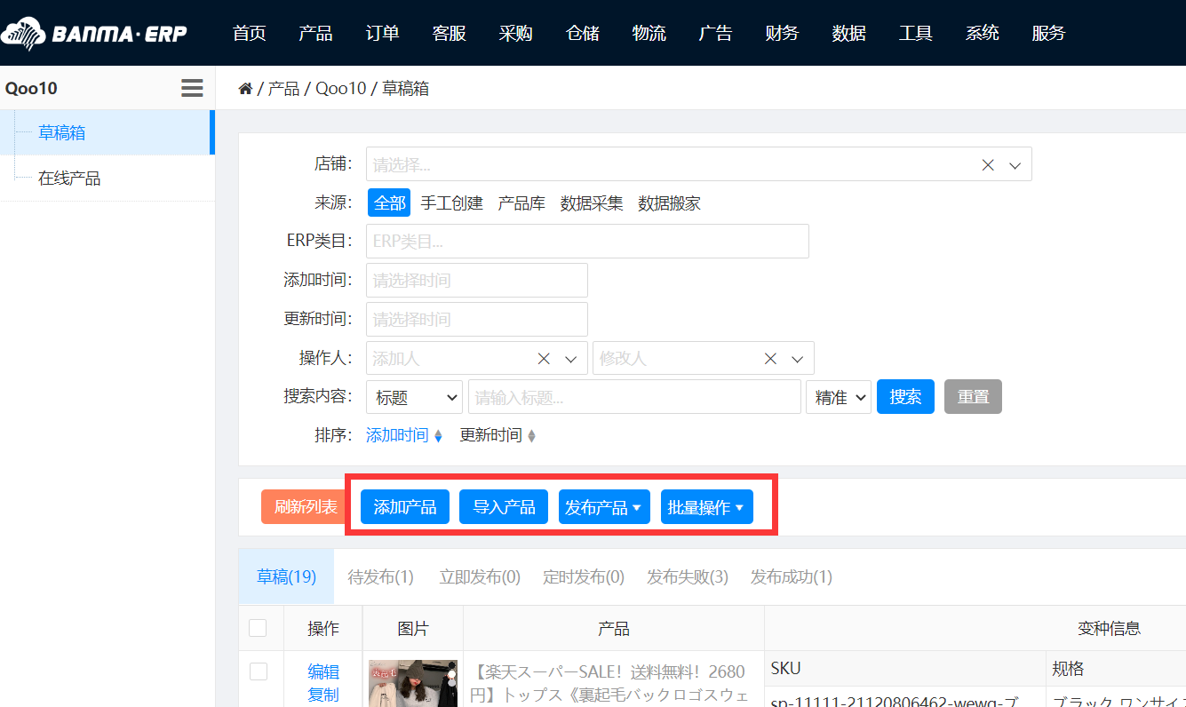1186x707 pixels.
Task: Clear the 添加人 field with X icon
Action: point(544,358)
